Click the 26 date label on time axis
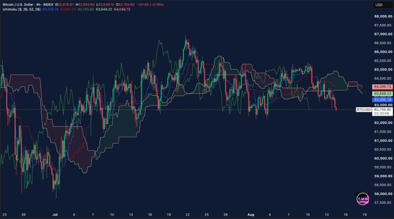This screenshot has width=394, height=219. point(23,215)
